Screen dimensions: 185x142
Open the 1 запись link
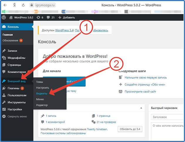pyautogui.click(x=51, y=116)
